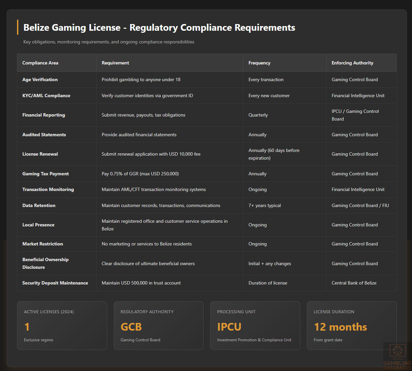Click the Requirement column header

tap(115, 63)
